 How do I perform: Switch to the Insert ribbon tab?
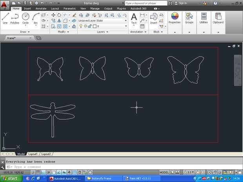27,9
